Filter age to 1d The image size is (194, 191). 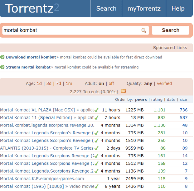click(x=39, y=84)
